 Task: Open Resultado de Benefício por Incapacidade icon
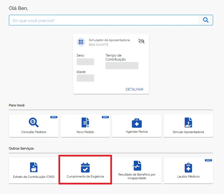point(137,166)
